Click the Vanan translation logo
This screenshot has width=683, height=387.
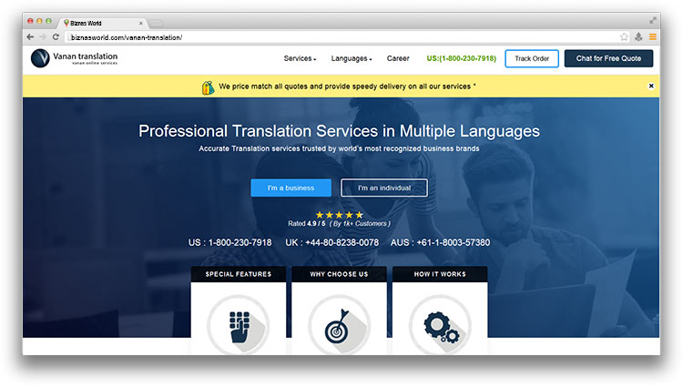click(x=74, y=58)
